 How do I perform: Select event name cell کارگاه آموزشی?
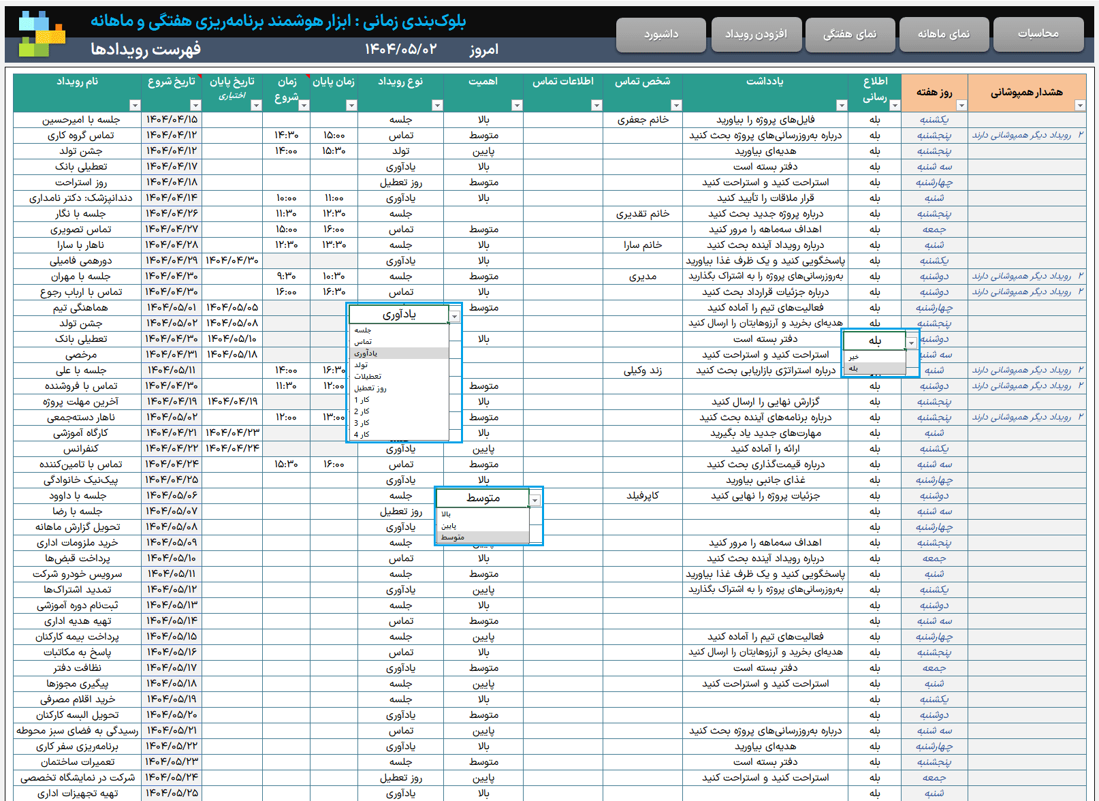click(78, 433)
